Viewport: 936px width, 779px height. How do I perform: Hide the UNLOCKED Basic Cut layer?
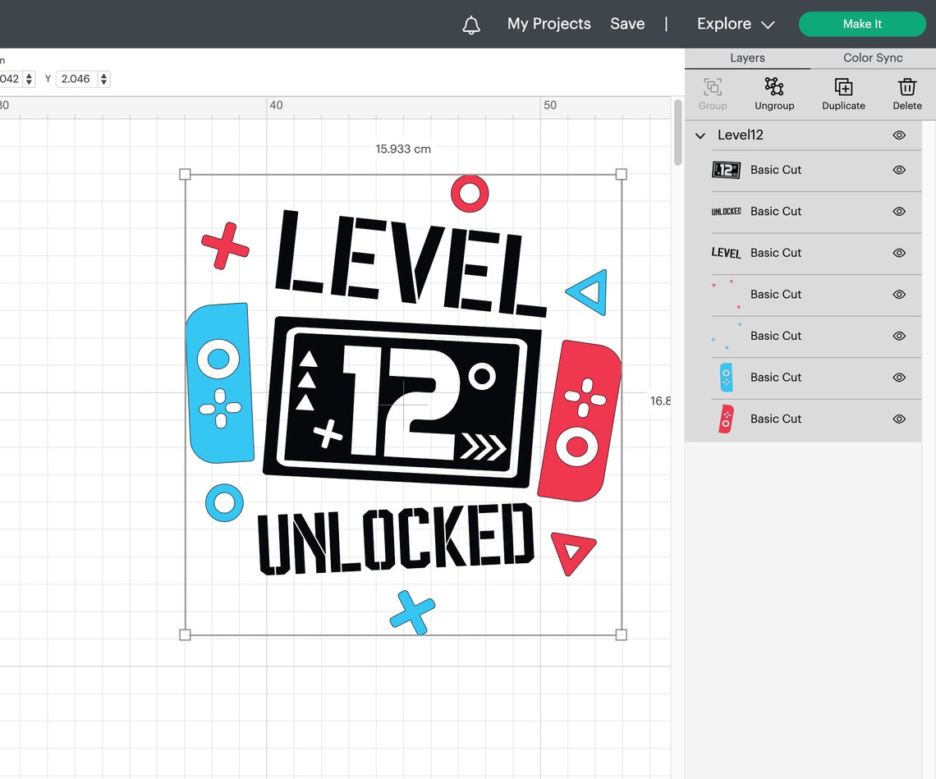point(898,212)
